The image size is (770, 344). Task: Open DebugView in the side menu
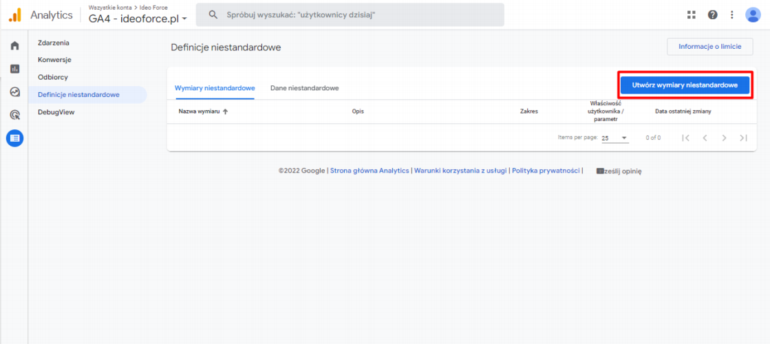click(56, 111)
